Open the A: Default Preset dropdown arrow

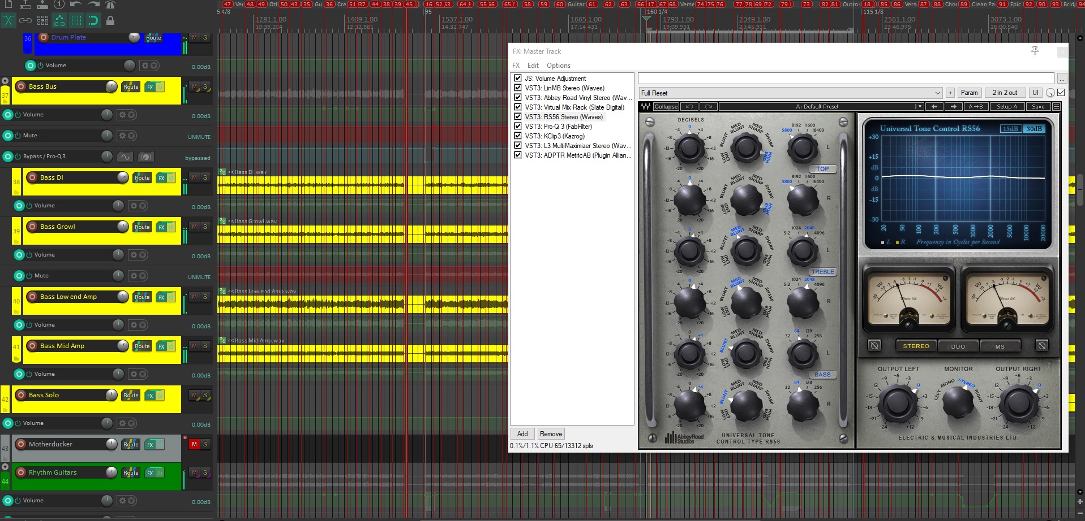point(919,106)
